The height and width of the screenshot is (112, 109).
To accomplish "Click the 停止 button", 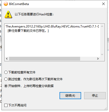I will click(x=95, y=96).
